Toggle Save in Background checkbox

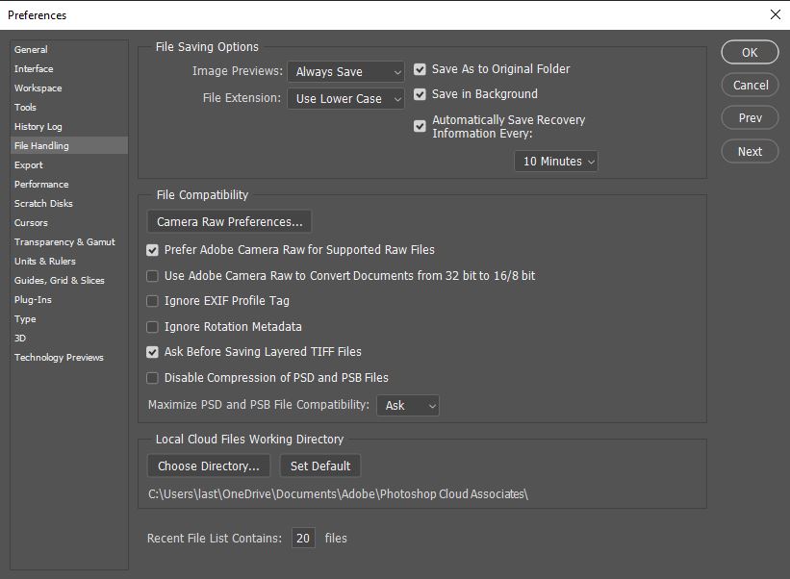coord(420,94)
